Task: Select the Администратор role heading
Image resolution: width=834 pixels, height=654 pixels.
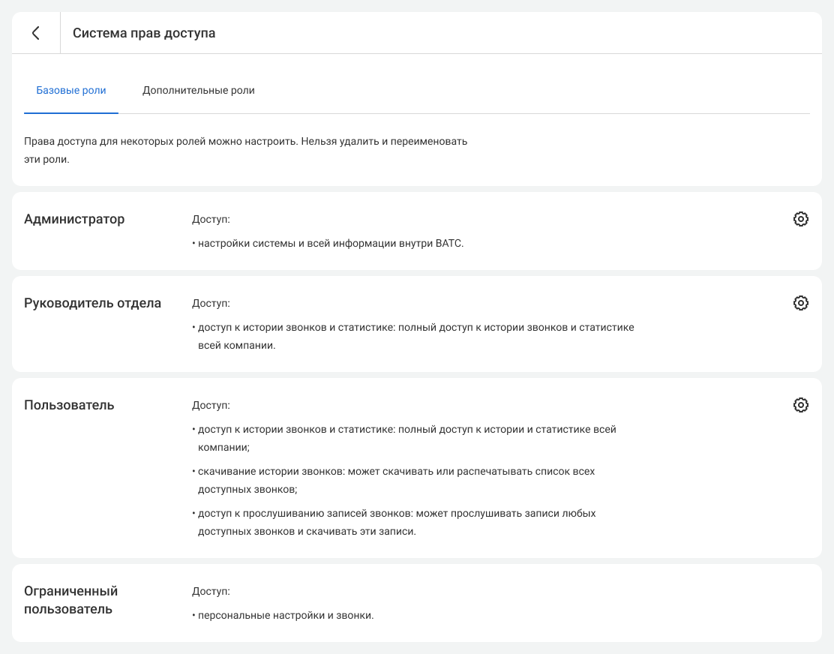Action: coord(74,219)
